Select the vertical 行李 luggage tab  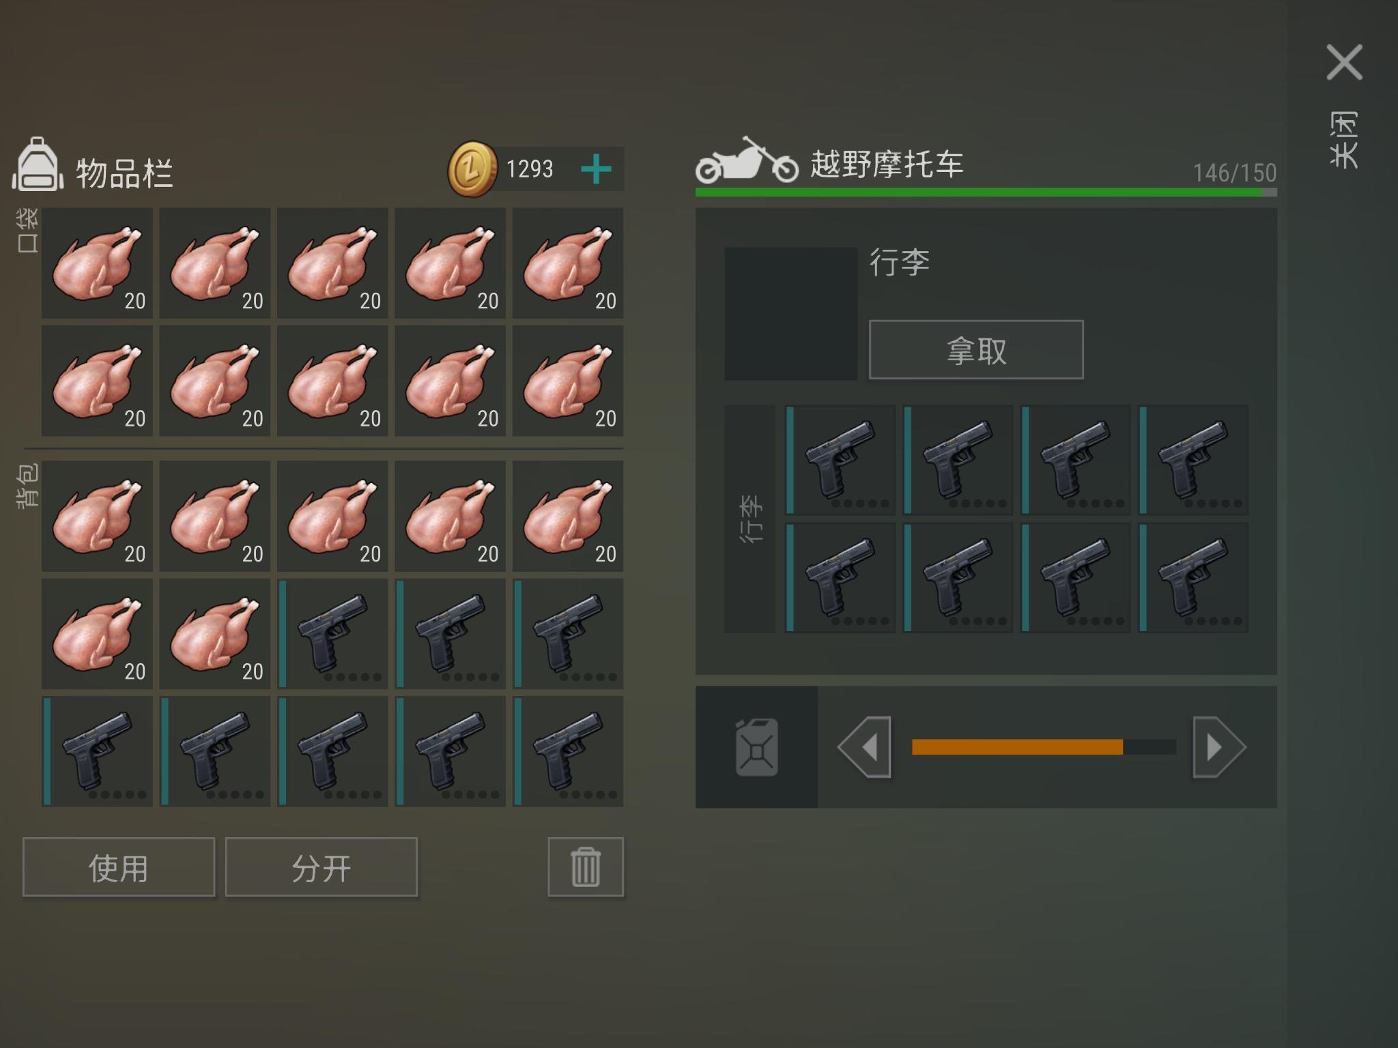750,519
